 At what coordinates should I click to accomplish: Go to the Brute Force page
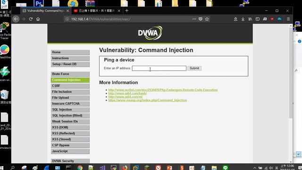tap(70, 74)
